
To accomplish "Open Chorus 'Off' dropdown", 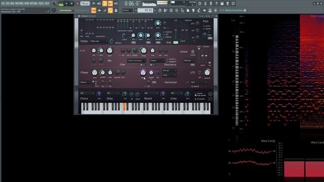I will 87,93.
